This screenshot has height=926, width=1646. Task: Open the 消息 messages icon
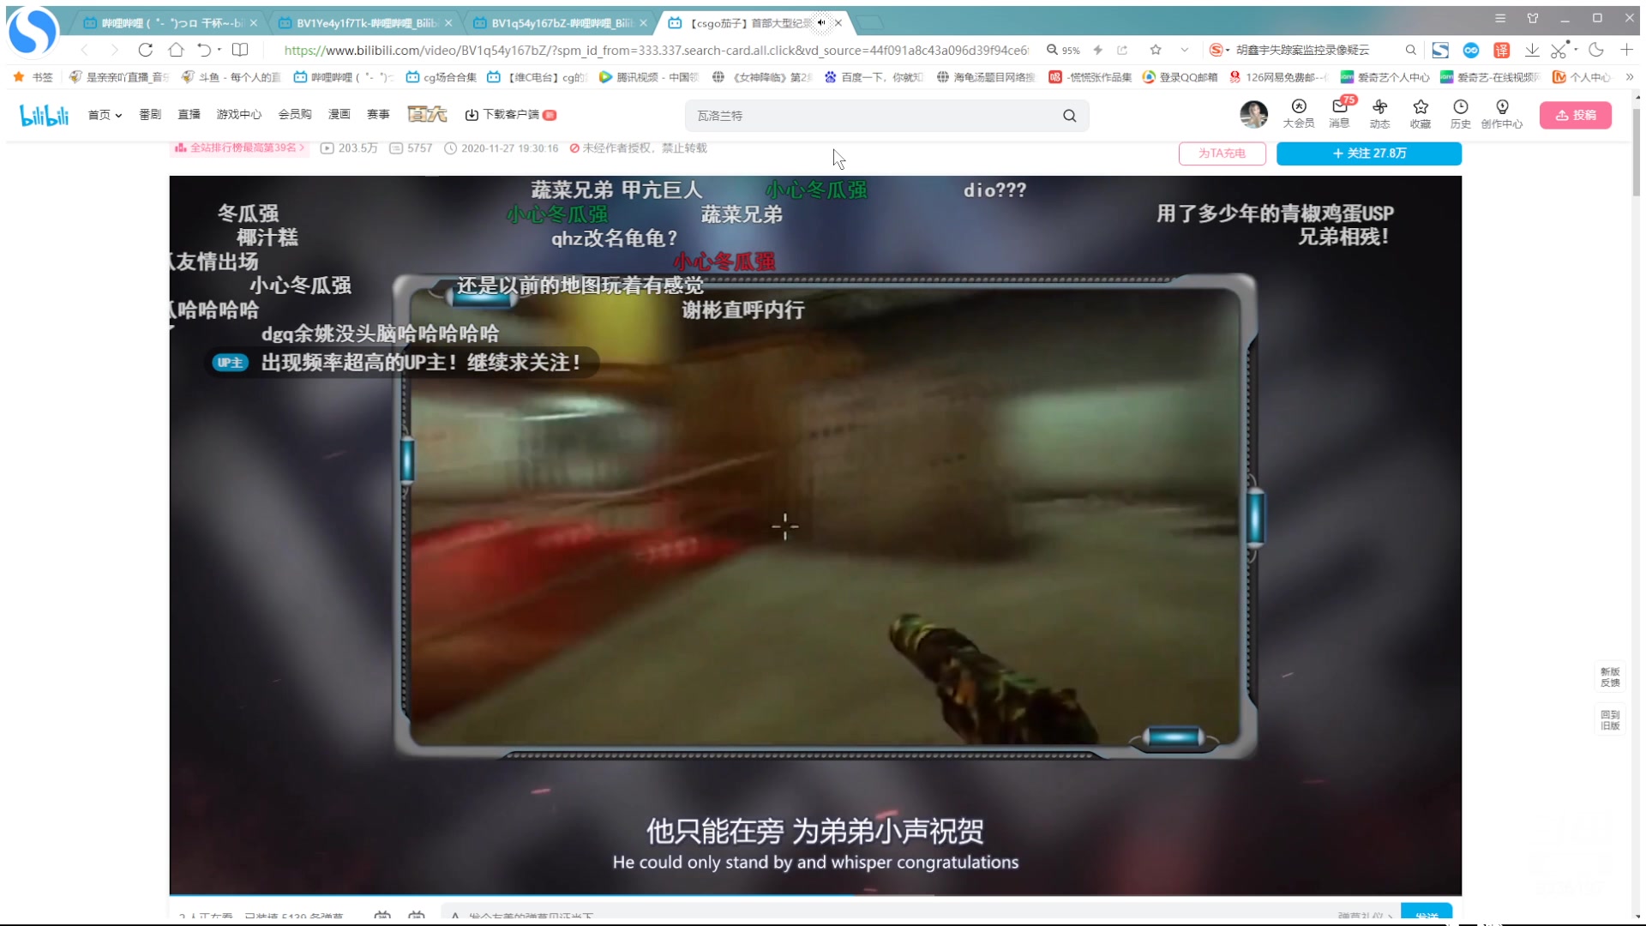click(1340, 113)
